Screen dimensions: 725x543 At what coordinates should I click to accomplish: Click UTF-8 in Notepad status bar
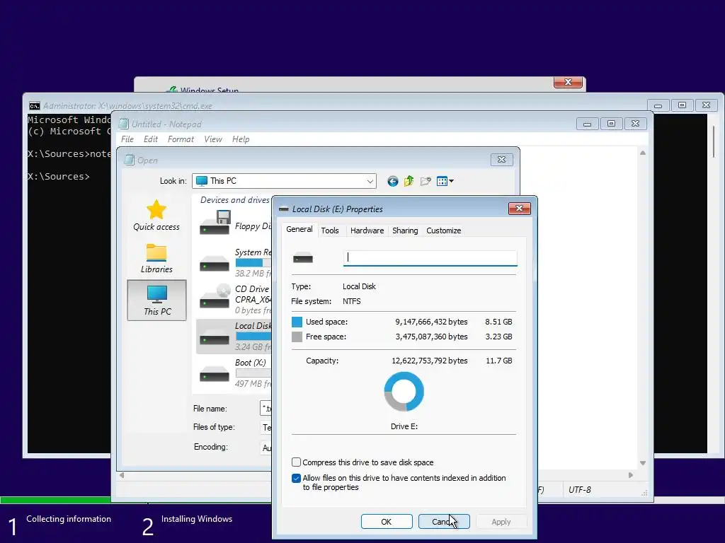pos(580,490)
